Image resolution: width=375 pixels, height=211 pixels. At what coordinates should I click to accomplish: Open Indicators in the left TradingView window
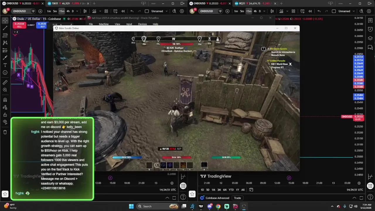[94, 11]
